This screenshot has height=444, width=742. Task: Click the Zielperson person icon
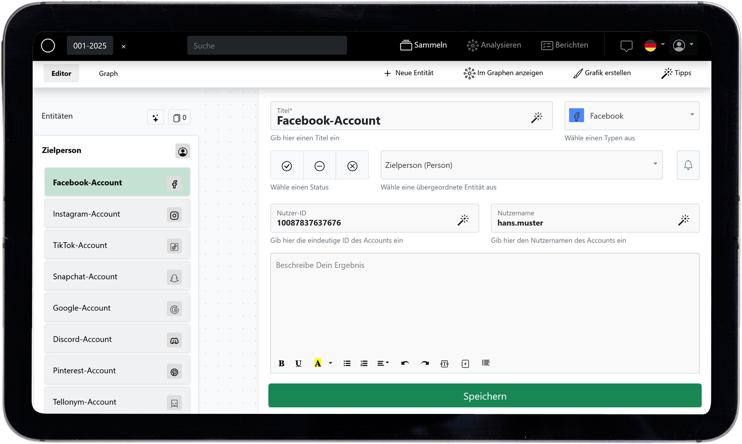(x=182, y=151)
